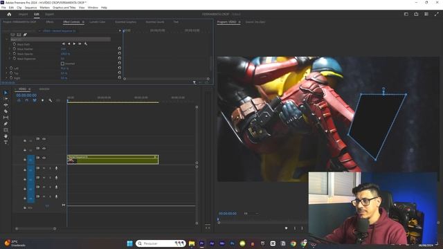
Task: Expand the Left crop property
Action: click(x=7, y=68)
